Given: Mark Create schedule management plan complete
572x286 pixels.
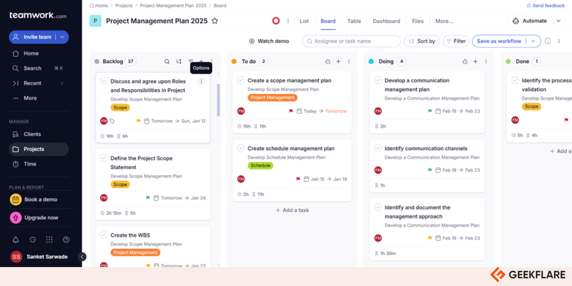Looking at the screenshot, I should tap(241, 148).
